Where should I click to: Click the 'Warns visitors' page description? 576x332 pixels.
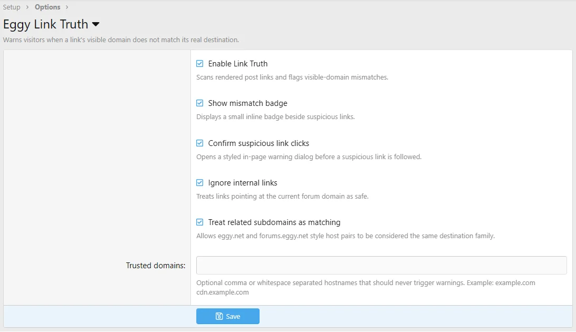click(121, 40)
